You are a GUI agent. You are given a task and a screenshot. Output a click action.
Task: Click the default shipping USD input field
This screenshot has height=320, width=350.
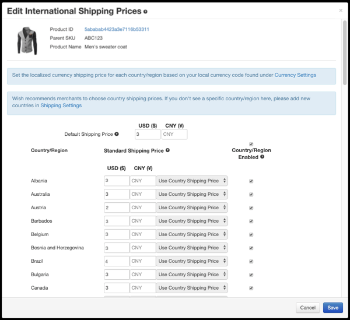click(x=147, y=135)
